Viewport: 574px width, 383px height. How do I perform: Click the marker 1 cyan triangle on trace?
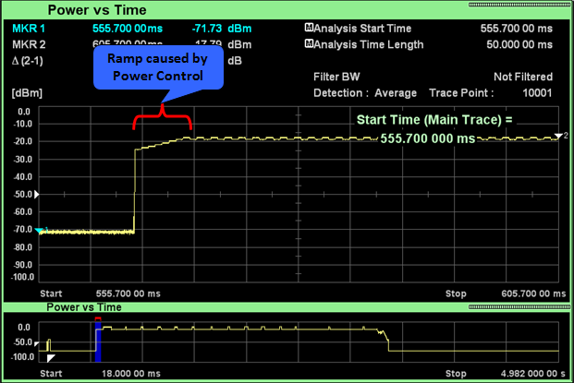point(39,231)
